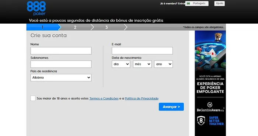Image resolution: width=258 pixels, height=136 pixels.
Task: Select step 2 in the progress bar
Action: pos(75,27)
